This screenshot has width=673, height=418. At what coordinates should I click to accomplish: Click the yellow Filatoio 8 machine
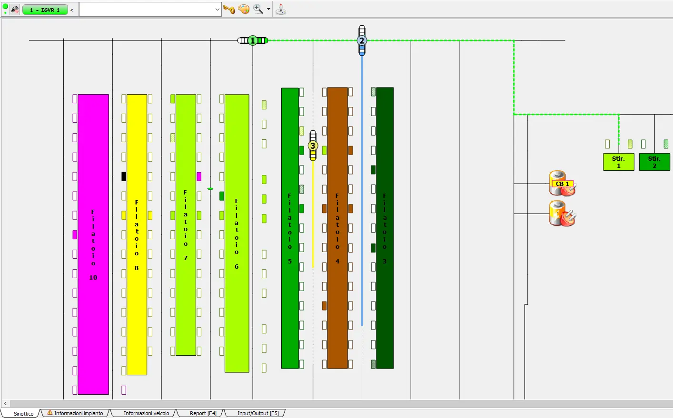137,234
